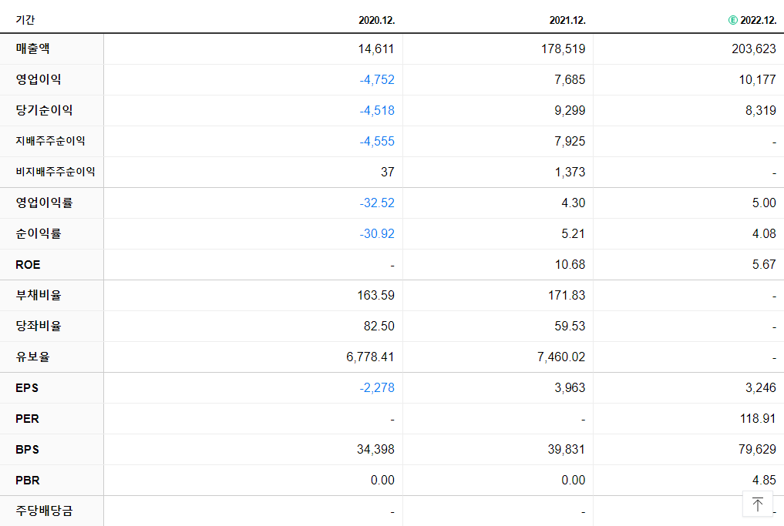Click the negative -4,752 operating profit value
Image resolution: width=784 pixels, height=526 pixels.
[377, 80]
